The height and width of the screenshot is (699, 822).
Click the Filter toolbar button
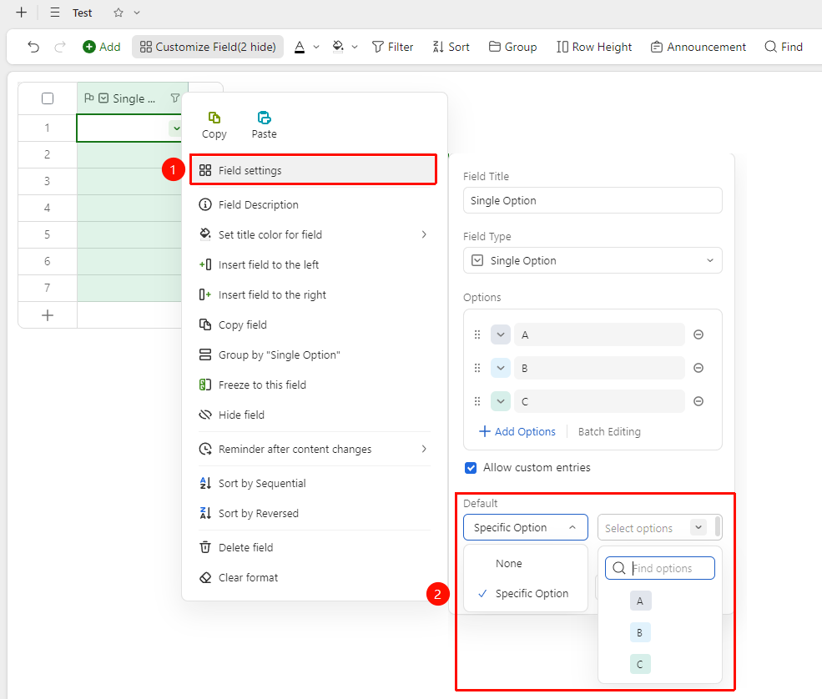(393, 48)
